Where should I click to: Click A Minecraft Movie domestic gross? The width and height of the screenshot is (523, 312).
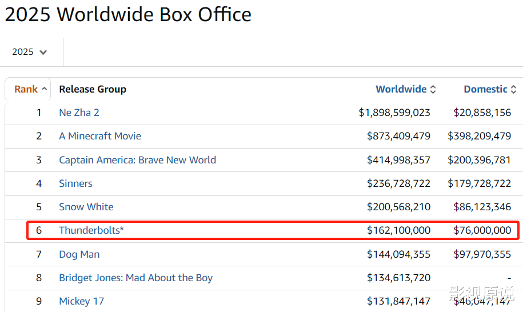tap(479, 136)
